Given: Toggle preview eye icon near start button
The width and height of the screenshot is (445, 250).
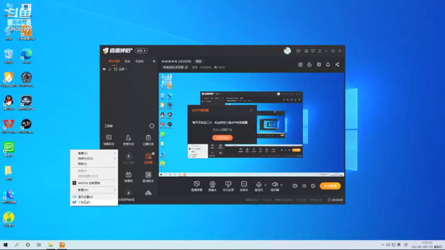Looking at the screenshot, I should [x=304, y=186].
